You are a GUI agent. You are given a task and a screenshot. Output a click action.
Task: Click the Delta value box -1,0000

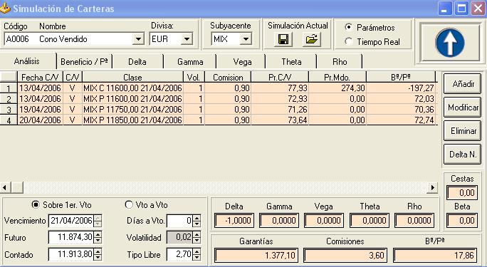(234, 221)
